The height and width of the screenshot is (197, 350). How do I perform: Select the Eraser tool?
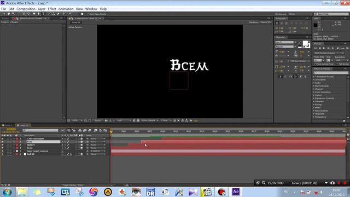click(x=58, y=14)
